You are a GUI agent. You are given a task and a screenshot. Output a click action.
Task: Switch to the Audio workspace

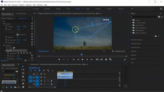tap(88, 9)
